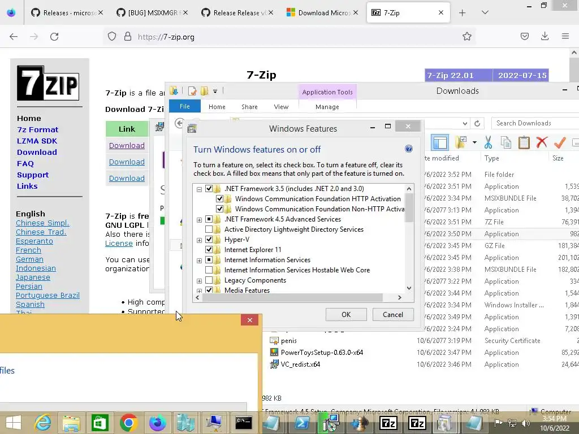Uncheck WCF HTTP Activation checkbox
The image size is (579, 434).
pos(219,199)
